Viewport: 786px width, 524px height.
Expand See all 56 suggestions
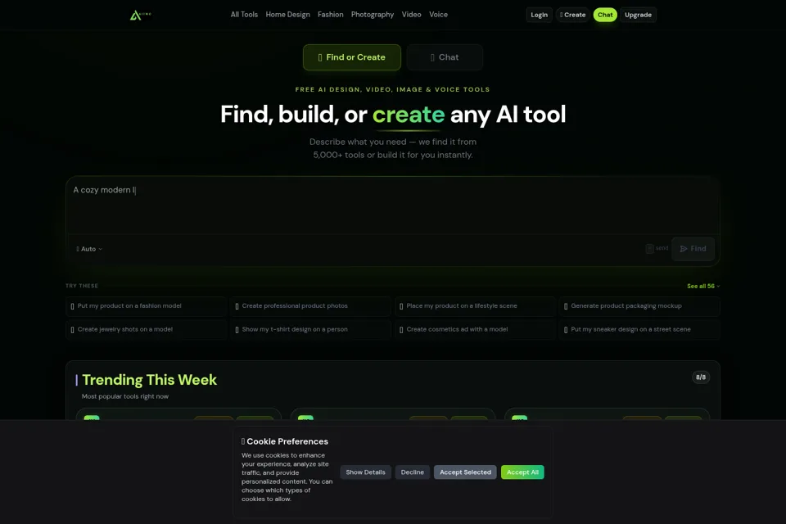point(703,286)
